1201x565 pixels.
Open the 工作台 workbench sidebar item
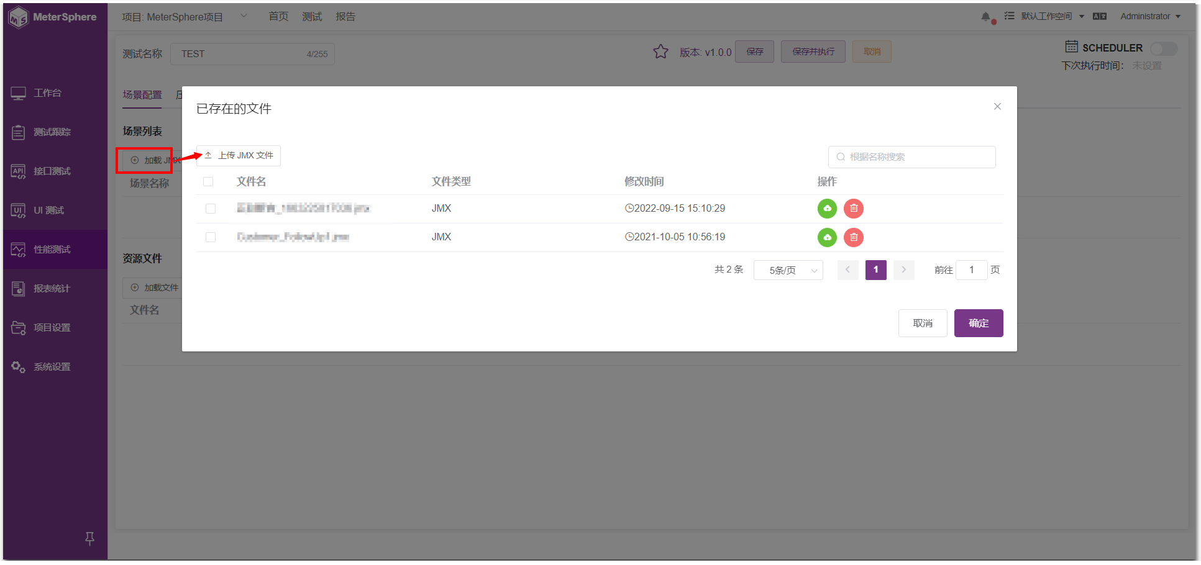pos(55,93)
